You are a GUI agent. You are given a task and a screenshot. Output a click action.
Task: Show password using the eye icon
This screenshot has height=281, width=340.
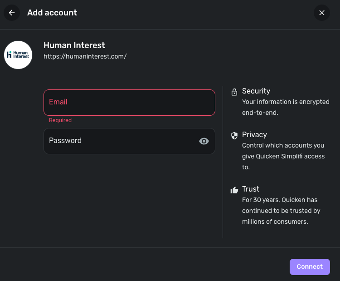204,141
